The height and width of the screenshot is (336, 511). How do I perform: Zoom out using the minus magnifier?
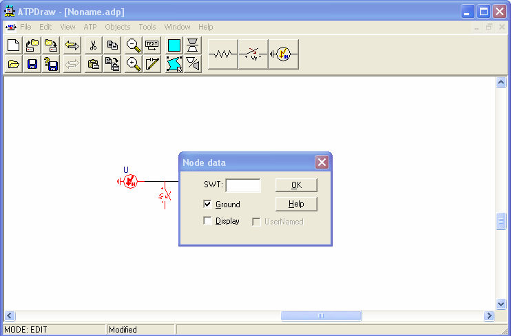pos(134,45)
